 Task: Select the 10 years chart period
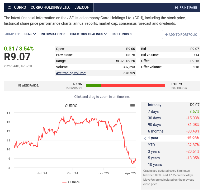point(171,165)
